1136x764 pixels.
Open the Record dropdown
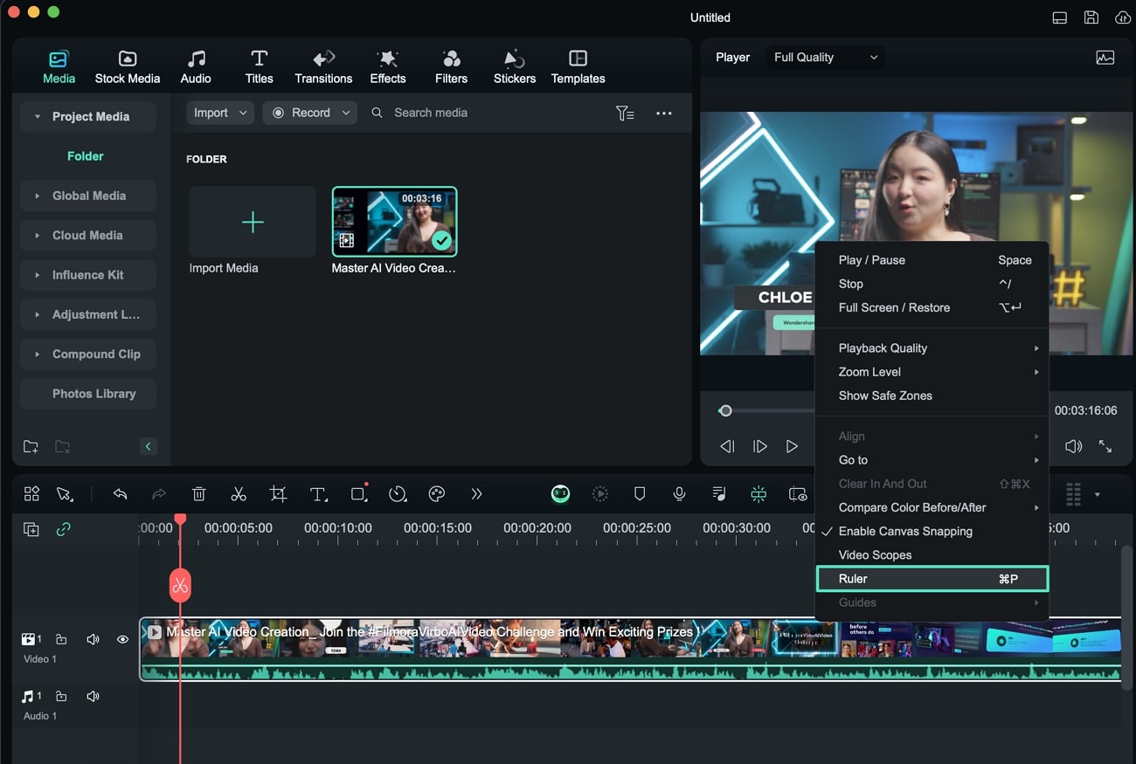[x=310, y=113]
